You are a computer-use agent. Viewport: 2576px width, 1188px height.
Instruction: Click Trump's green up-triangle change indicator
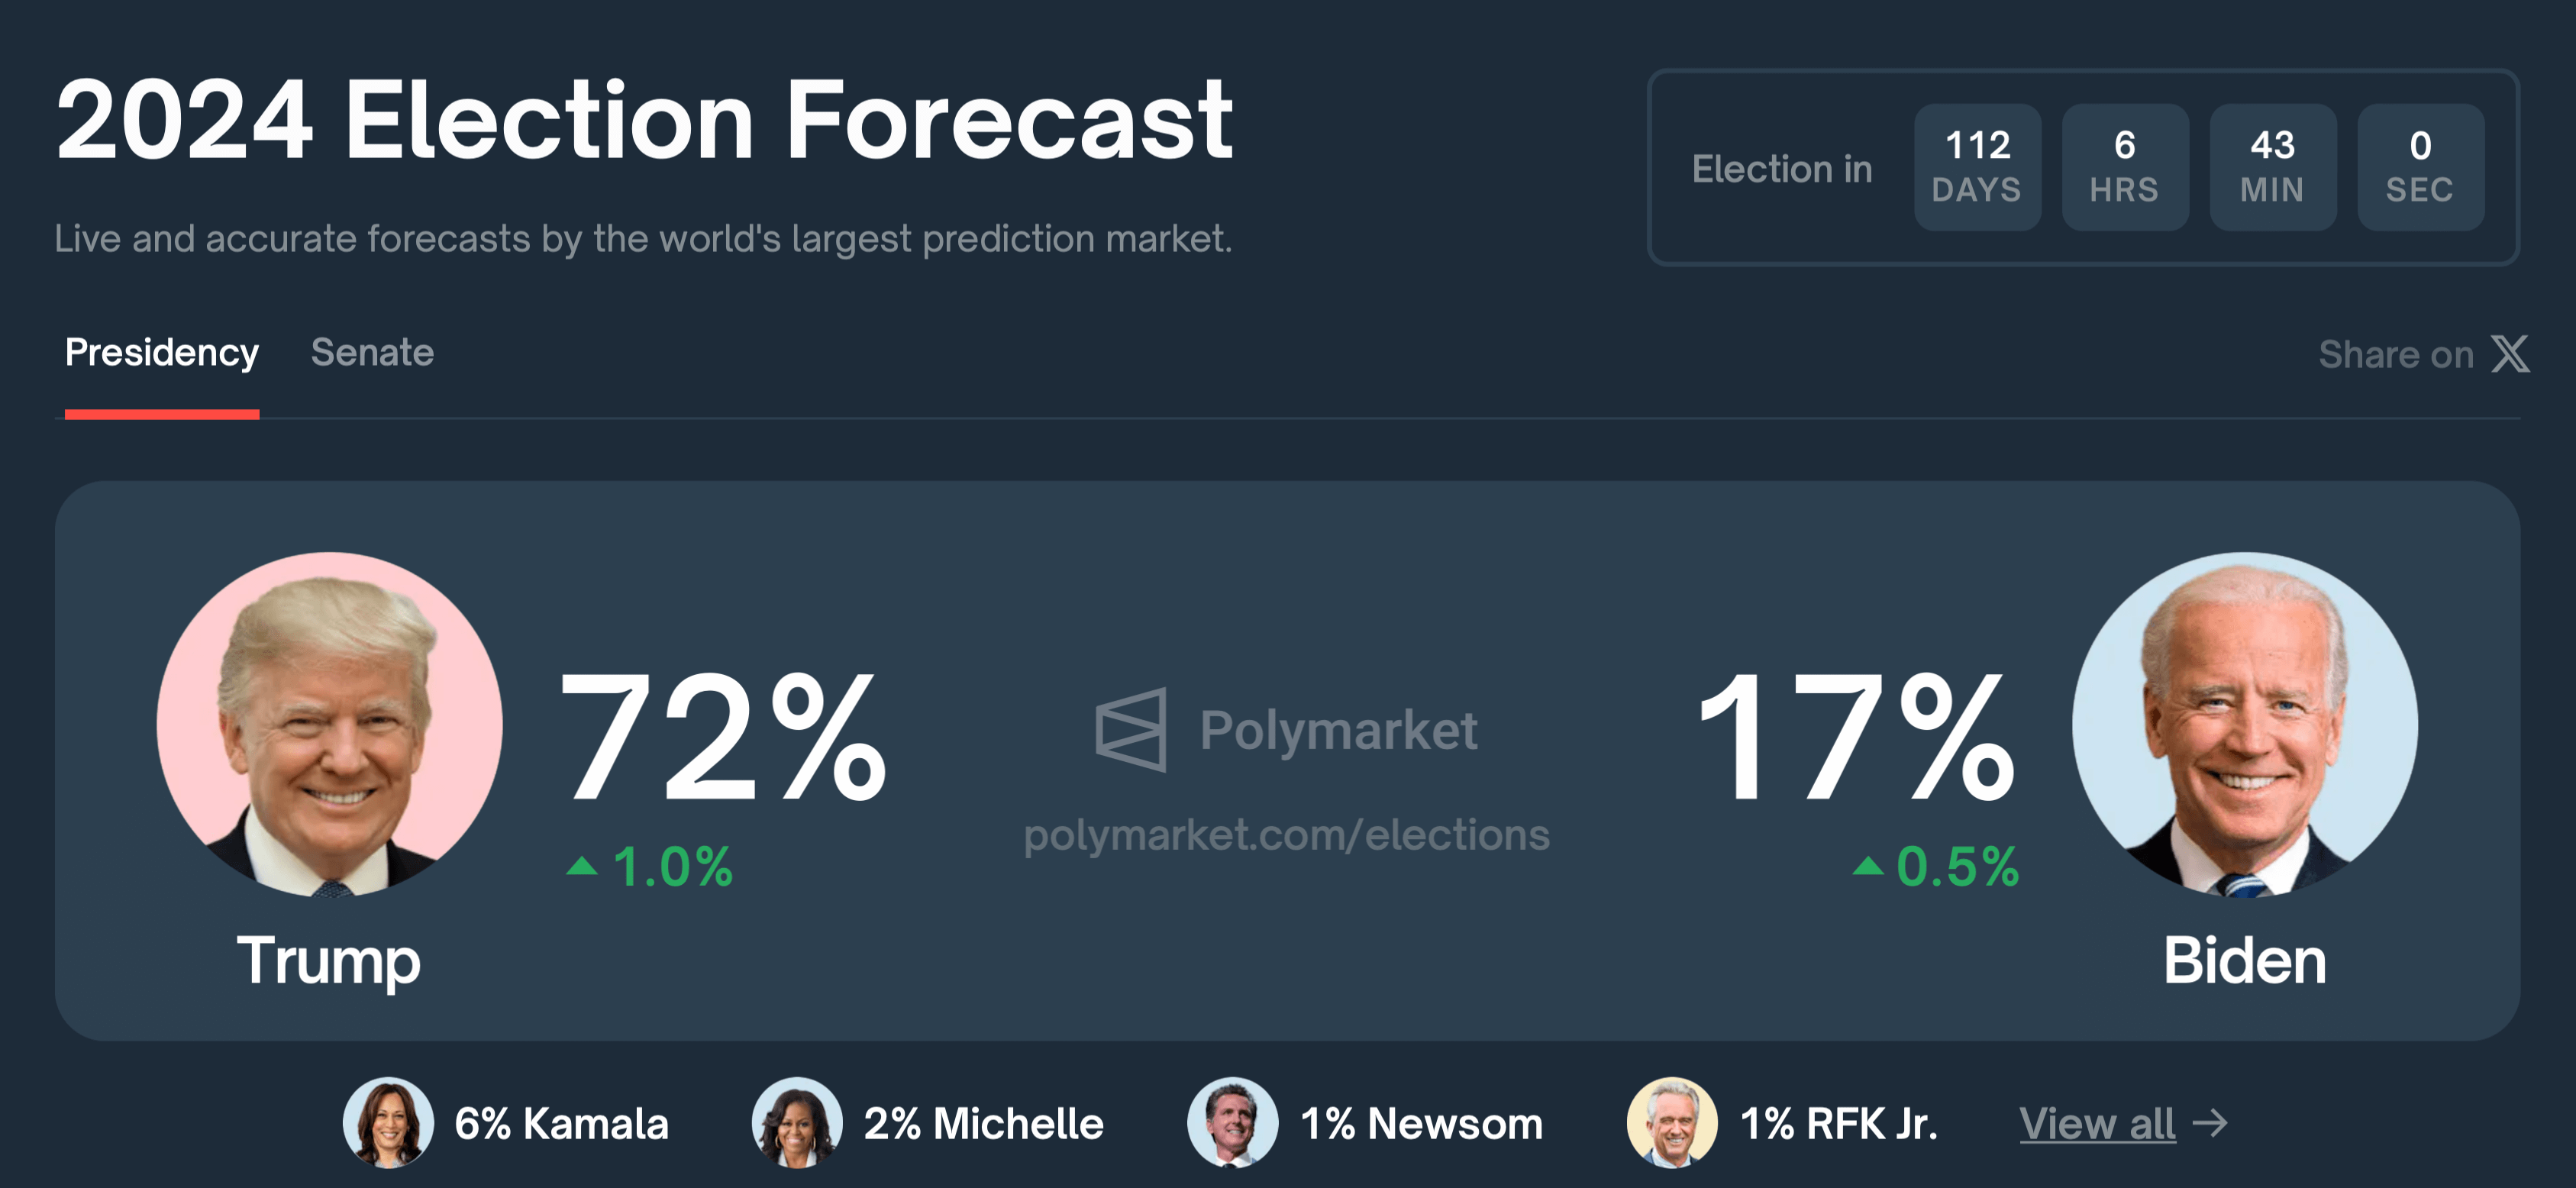tap(582, 866)
